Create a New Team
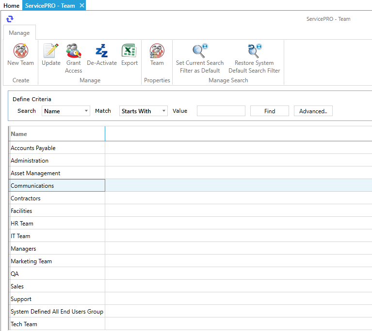372x331 pixels. click(21, 55)
